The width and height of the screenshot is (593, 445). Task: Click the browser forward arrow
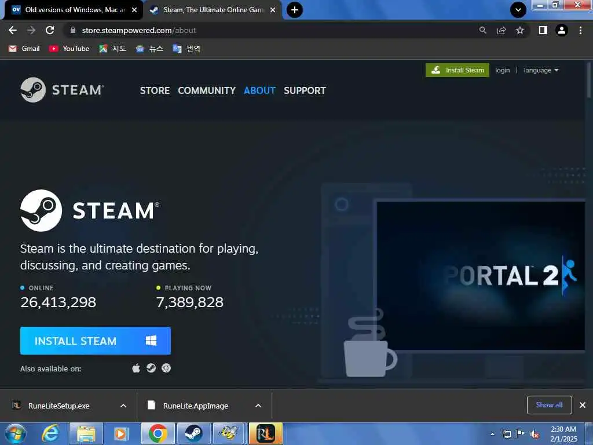(31, 30)
